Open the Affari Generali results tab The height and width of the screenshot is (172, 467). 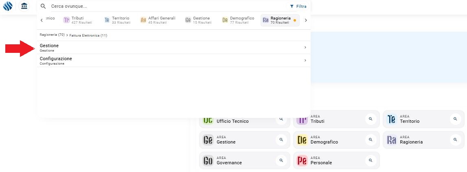tap(158, 20)
